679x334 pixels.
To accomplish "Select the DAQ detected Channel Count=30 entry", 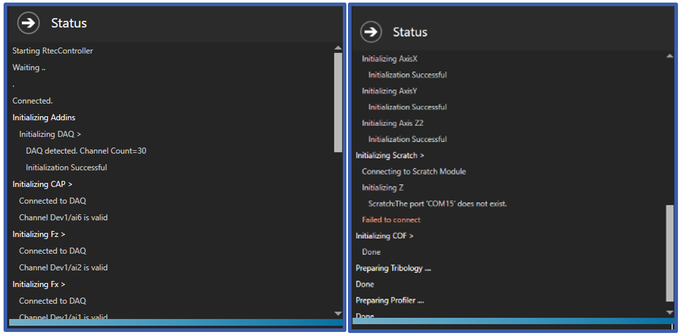I will [x=86, y=151].
